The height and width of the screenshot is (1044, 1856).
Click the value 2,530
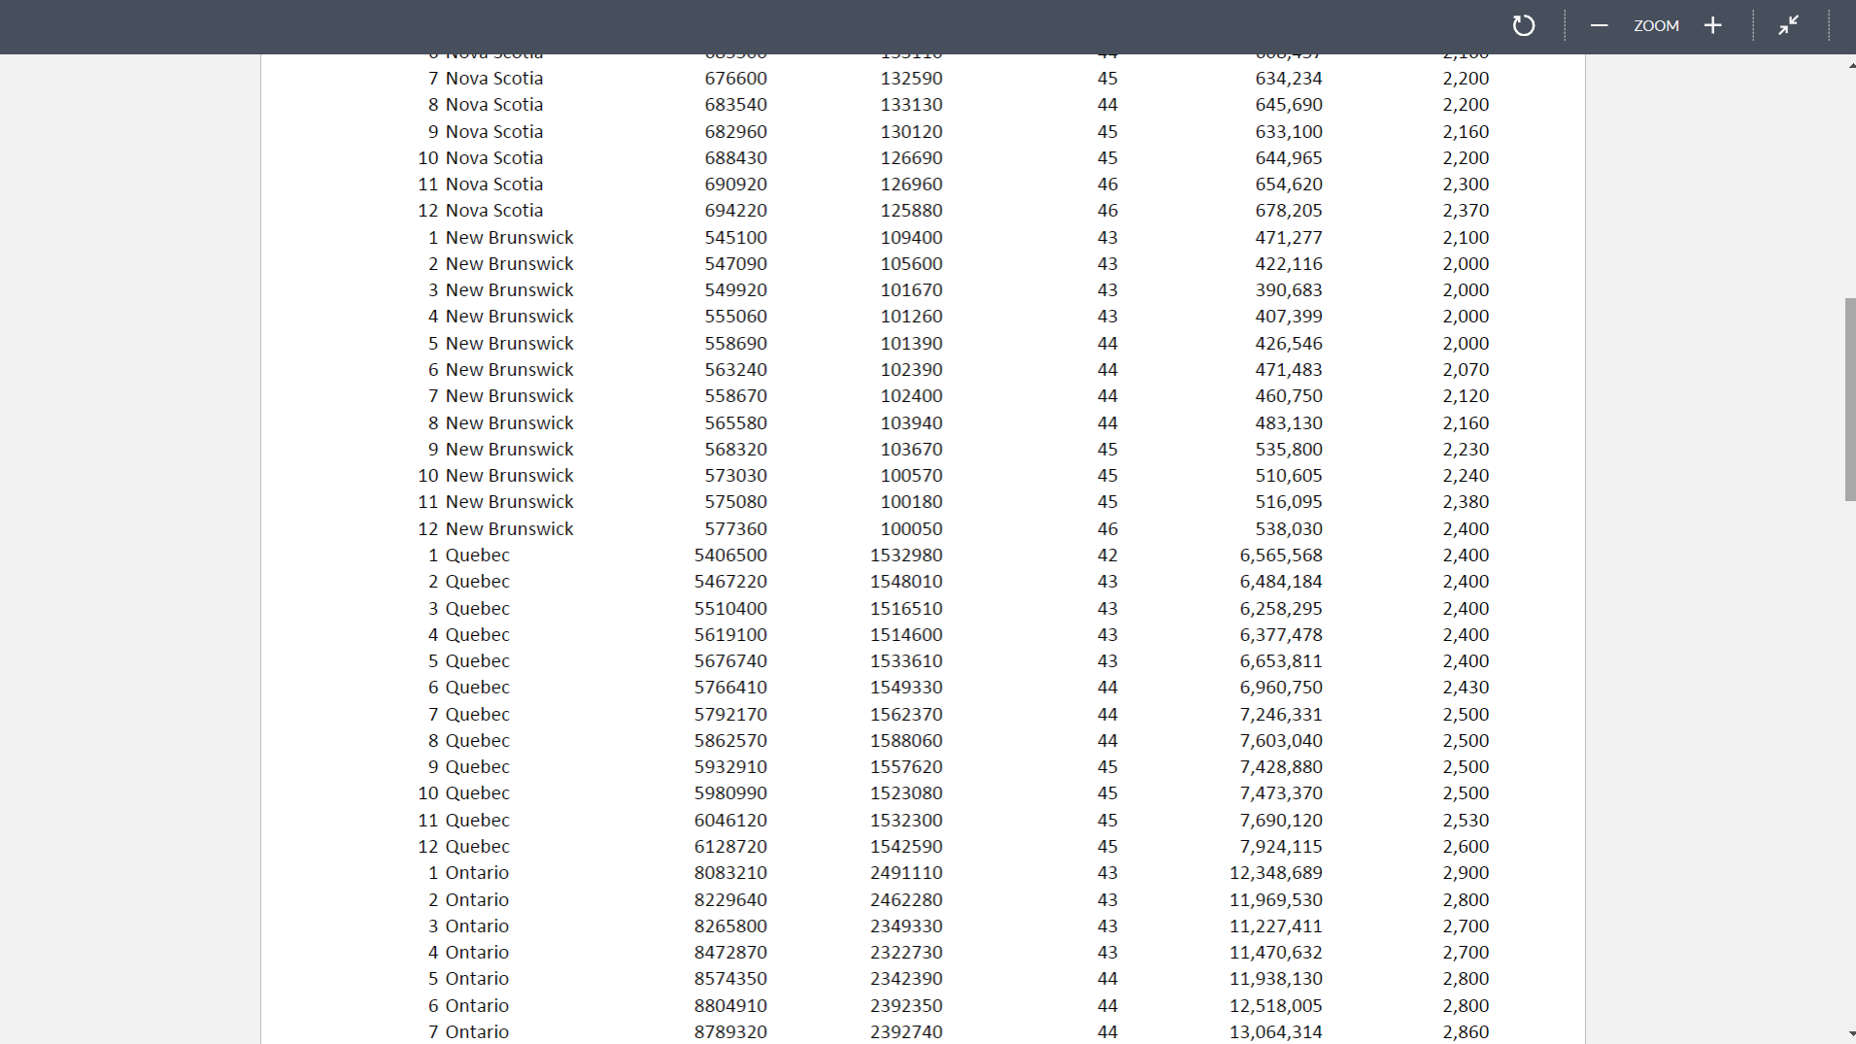coord(1466,821)
